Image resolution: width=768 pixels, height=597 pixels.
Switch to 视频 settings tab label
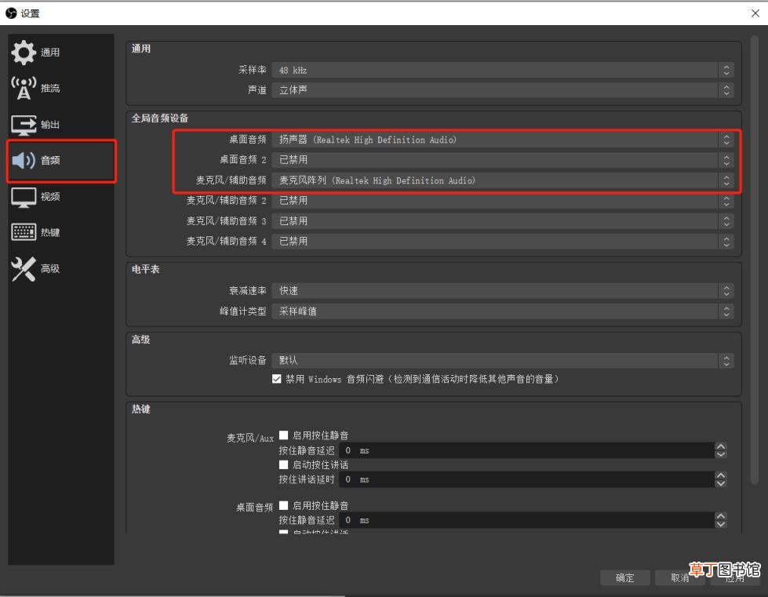50,196
